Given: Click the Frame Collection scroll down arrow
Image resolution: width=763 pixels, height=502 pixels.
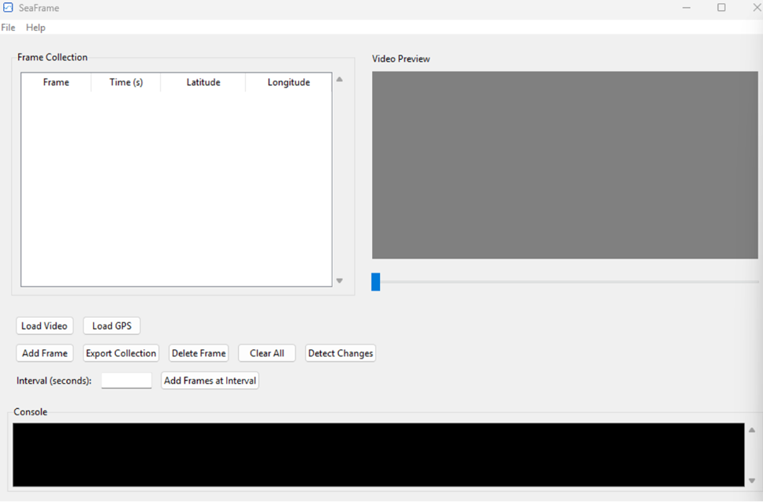Looking at the screenshot, I should point(340,281).
